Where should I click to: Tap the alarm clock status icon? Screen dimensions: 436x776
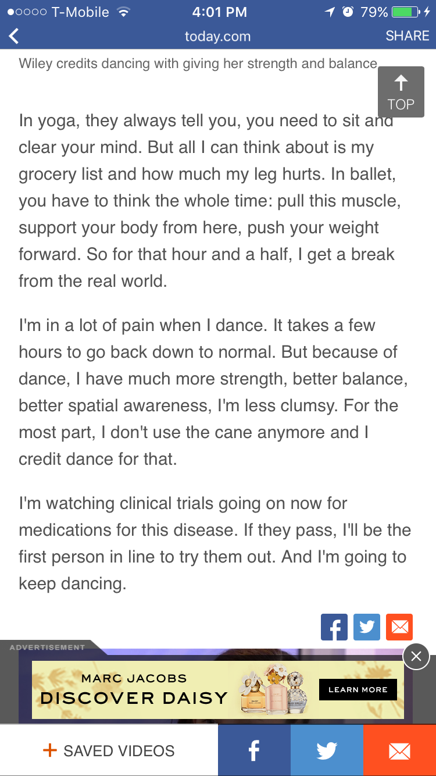click(x=348, y=12)
